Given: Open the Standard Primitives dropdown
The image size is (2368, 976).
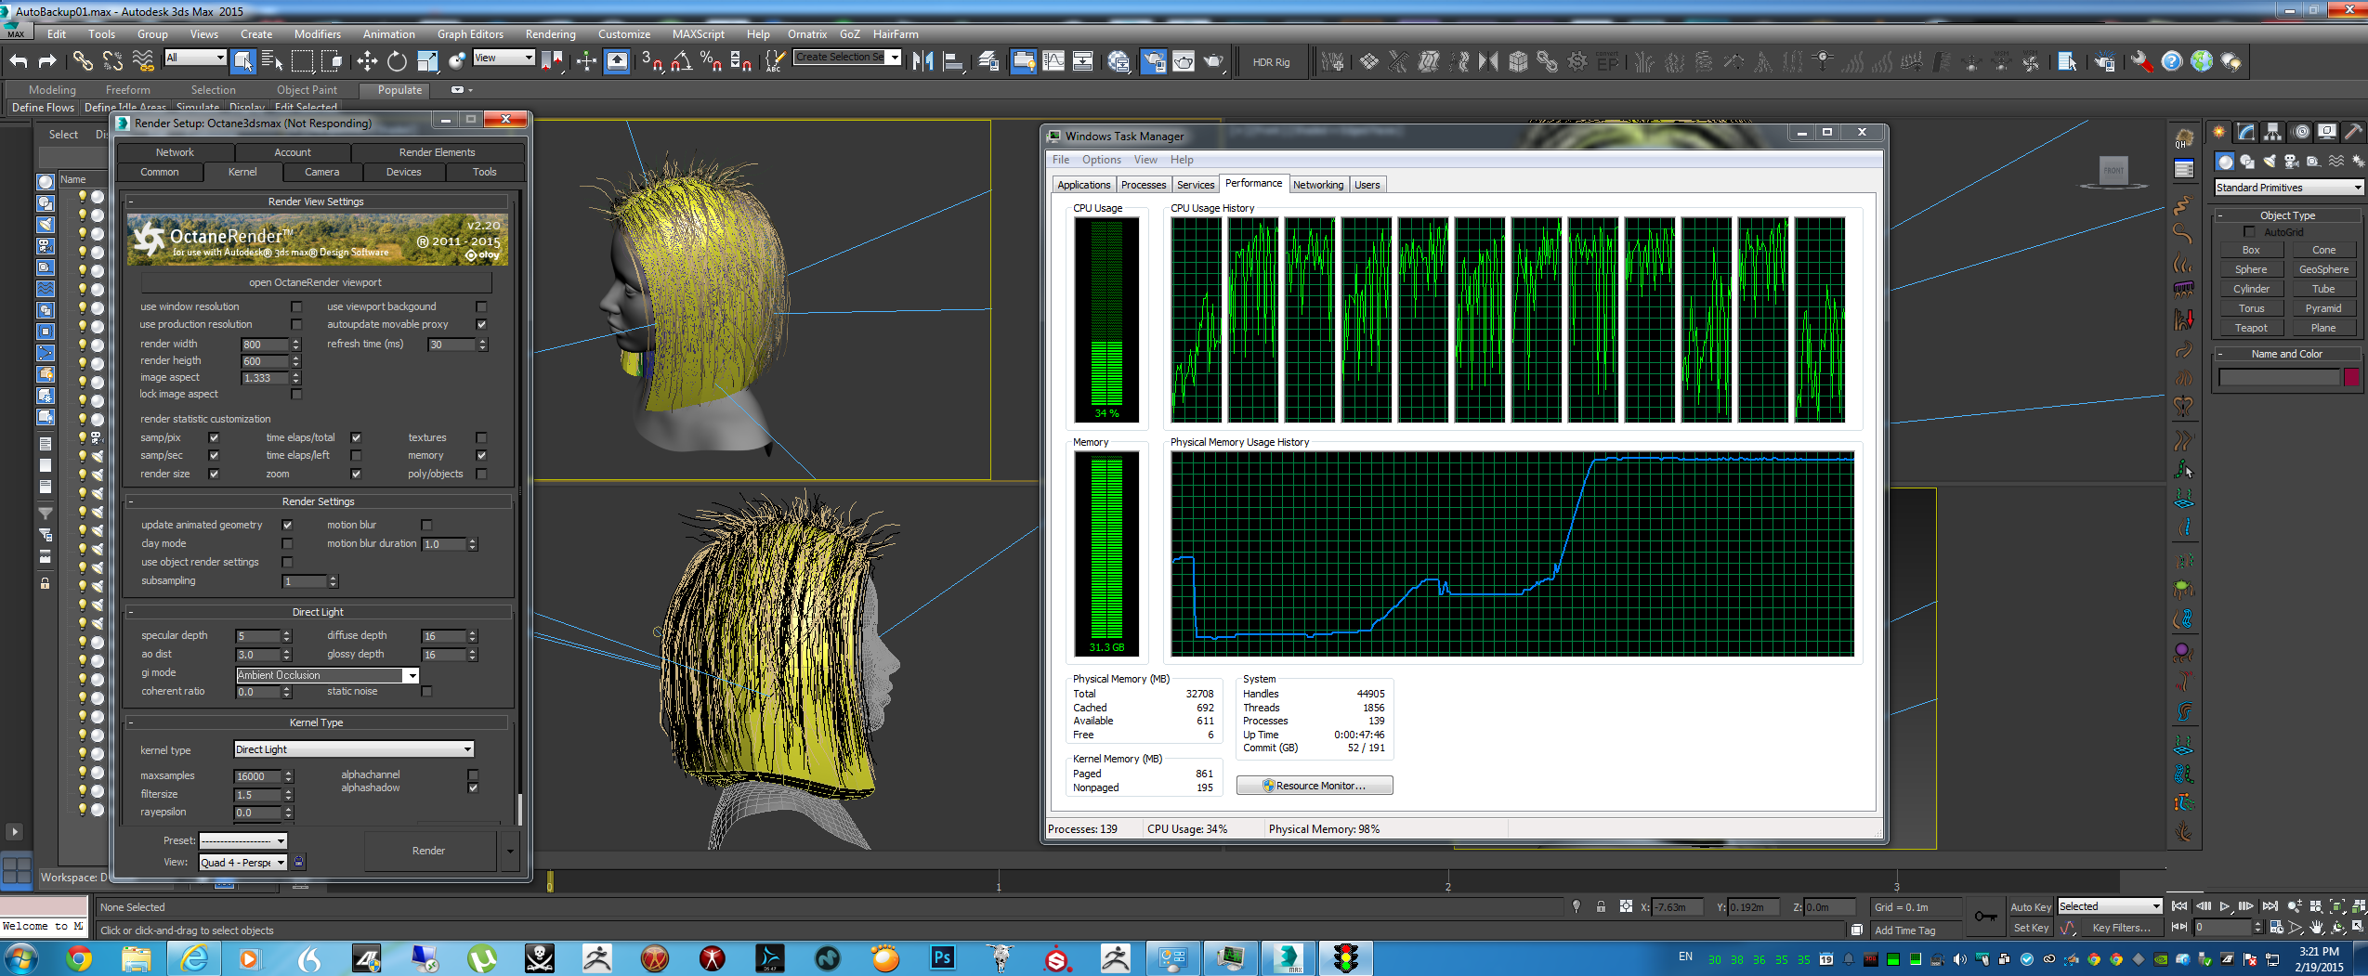Looking at the screenshot, I should (2288, 188).
